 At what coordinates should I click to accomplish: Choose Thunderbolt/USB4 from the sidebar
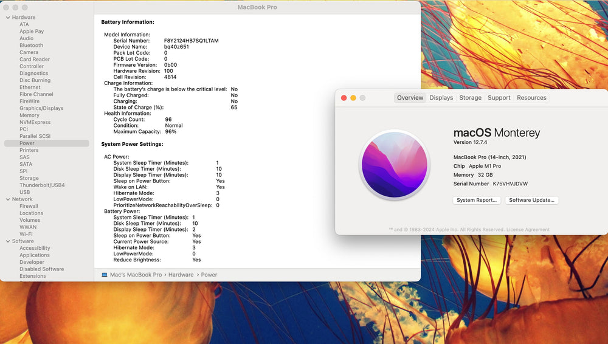(x=42, y=185)
